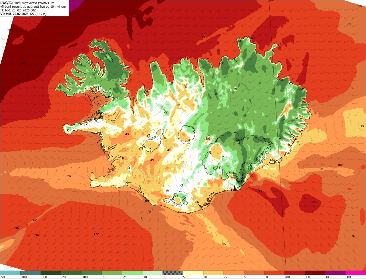Select the header line 'UWC/IG: Flæði skynvarma (W/m2) um'
Screen dimensions: 366x279
tap(27, 2)
